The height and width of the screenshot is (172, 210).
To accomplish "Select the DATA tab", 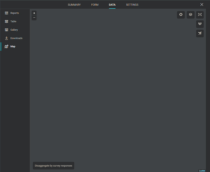I will 112,5.
